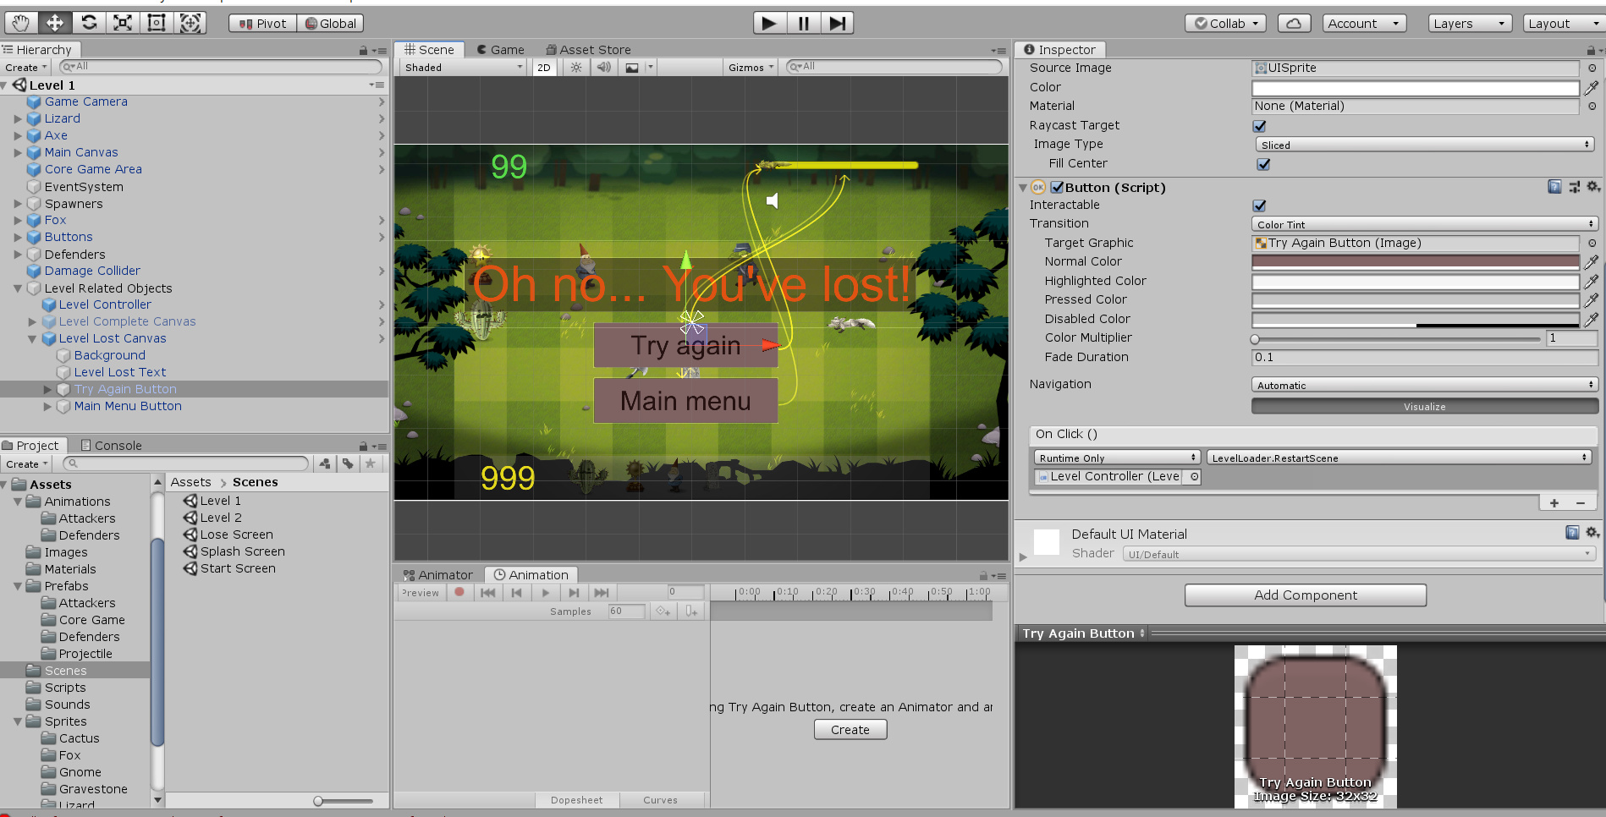Switch to the Game tab
1606x817 pixels.
500,50
